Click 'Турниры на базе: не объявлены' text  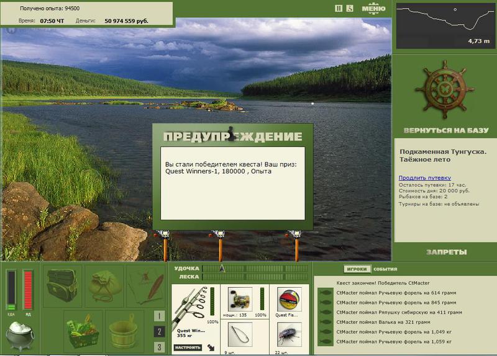[439, 204]
